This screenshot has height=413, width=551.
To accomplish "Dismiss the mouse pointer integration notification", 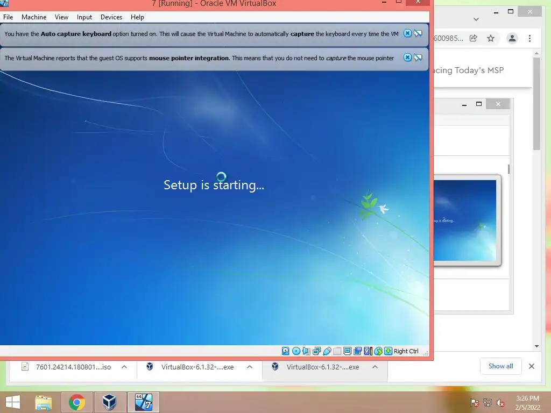I will coord(407,58).
